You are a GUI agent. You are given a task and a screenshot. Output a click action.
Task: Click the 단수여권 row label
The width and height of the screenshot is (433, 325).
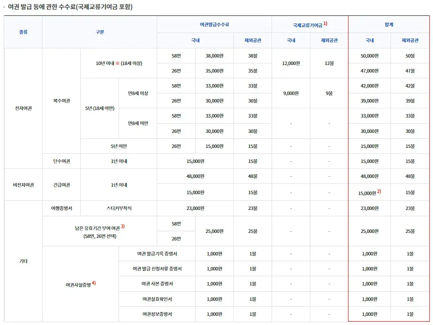tap(61, 161)
